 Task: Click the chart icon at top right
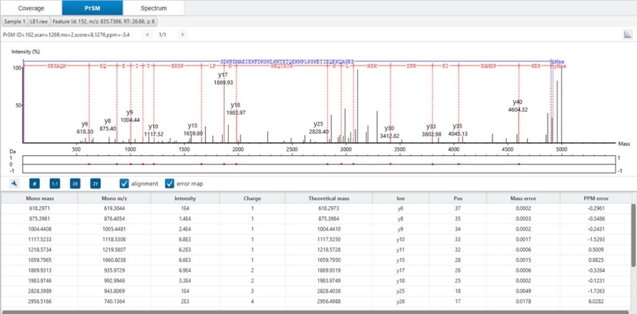[x=628, y=35]
